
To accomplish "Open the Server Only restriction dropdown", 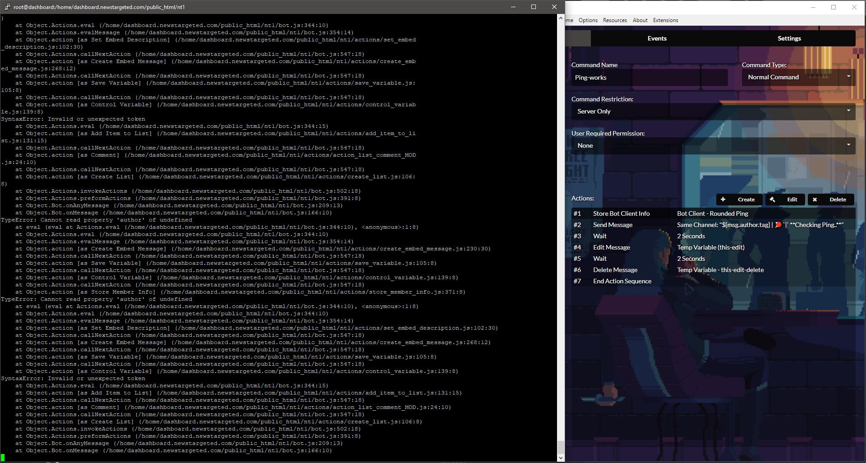I will pyautogui.click(x=713, y=111).
